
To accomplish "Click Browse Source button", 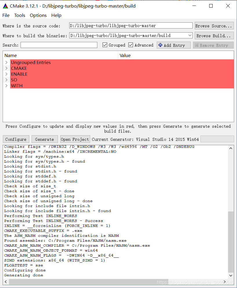I will pyautogui.click(x=214, y=26).
